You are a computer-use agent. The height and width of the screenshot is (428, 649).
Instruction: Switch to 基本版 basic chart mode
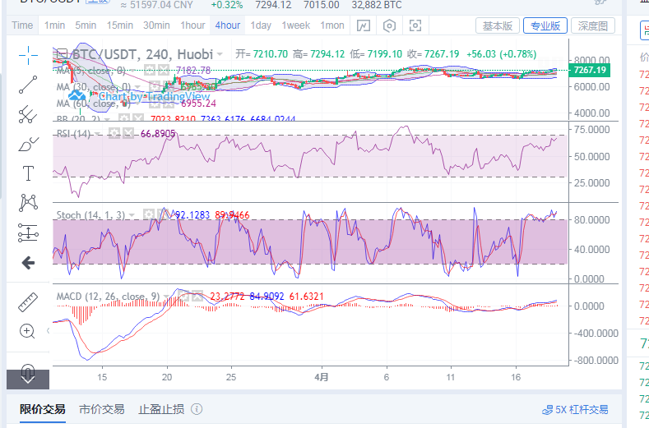click(x=498, y=25)
